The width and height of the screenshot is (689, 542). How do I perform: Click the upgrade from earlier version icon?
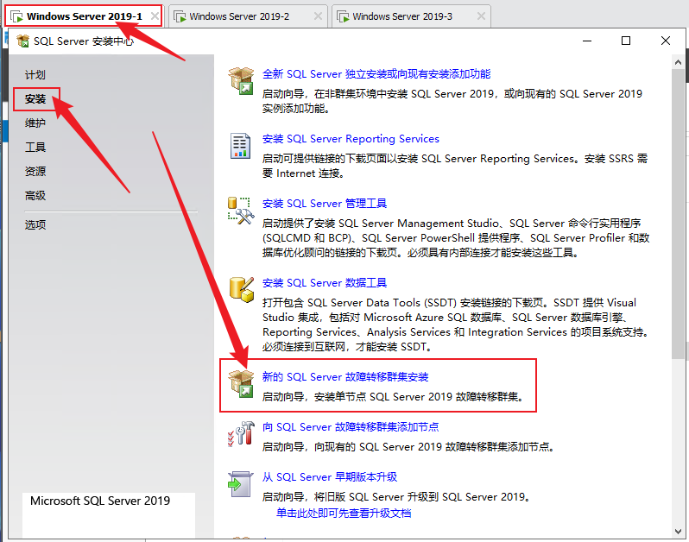[x=240, y=484]
